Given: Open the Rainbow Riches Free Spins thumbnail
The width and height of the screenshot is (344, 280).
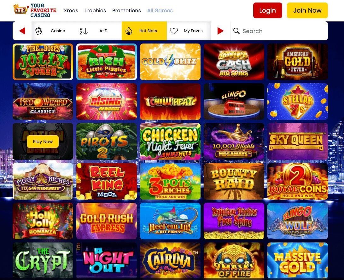Looking at the screenshot, I should pos(234,221).
